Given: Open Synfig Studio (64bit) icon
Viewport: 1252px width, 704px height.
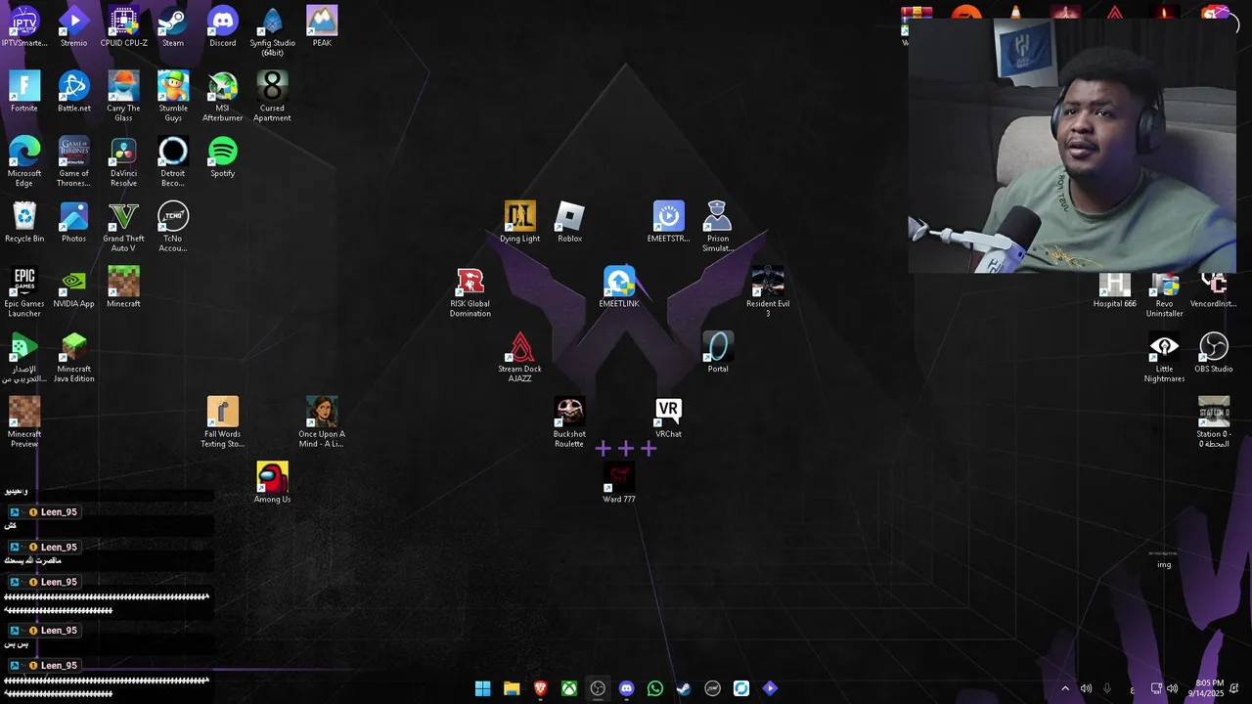Looking at the screenshot, I should tap(272, 31).
